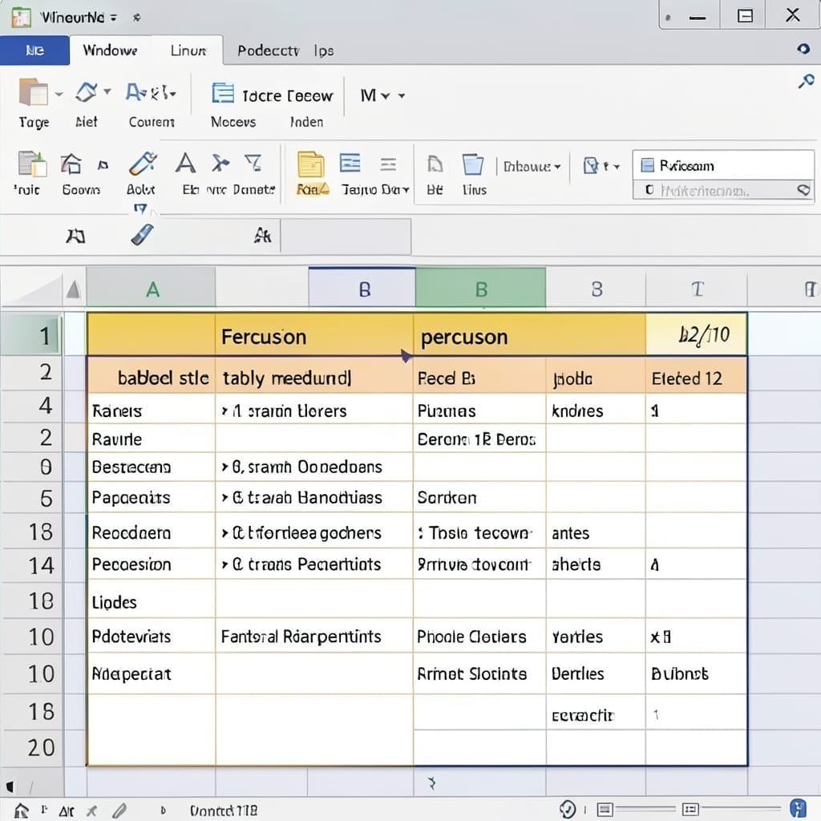
Task: Click the marker highlighter icon below ribbon
Action: (x=143, y=235)
